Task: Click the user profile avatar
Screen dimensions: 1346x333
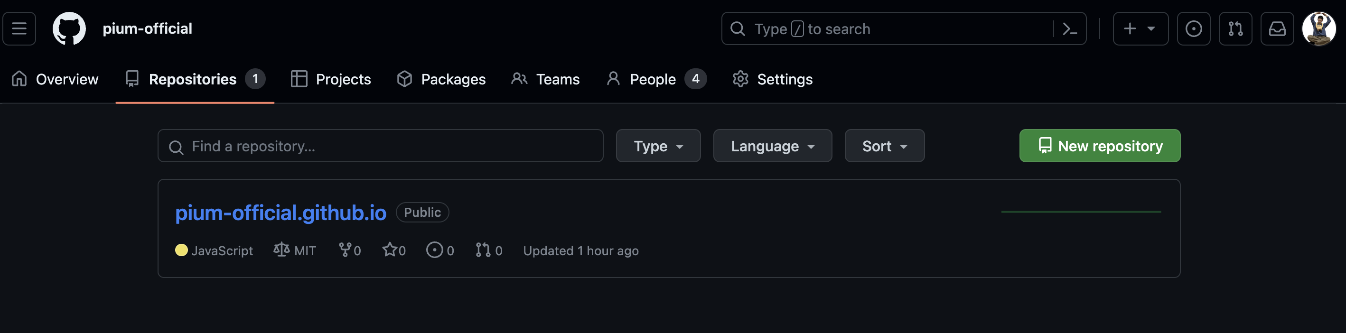Action: click(1318, 29)
